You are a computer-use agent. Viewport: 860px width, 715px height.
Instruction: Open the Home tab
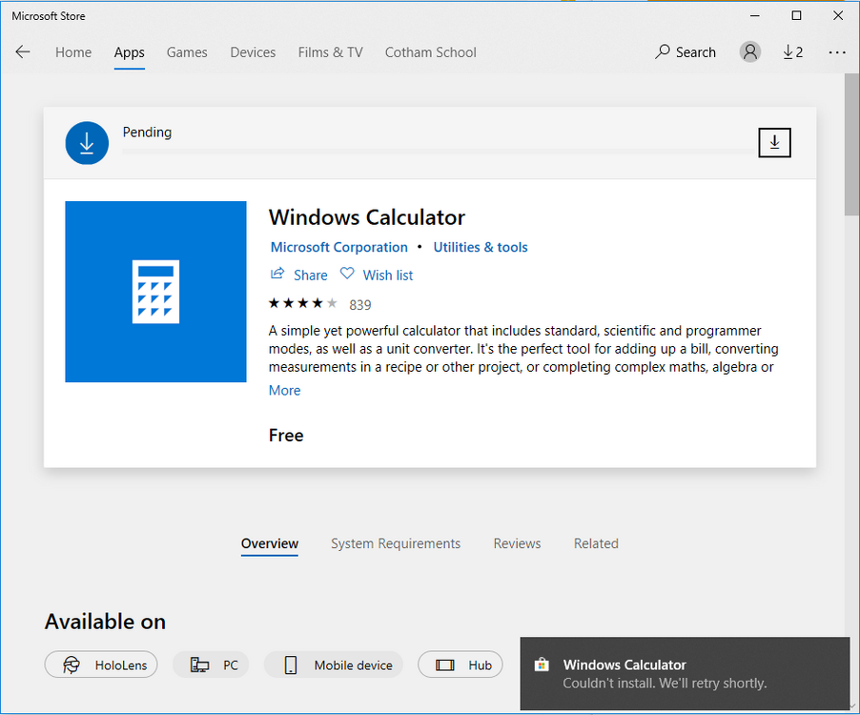point(73,52)
